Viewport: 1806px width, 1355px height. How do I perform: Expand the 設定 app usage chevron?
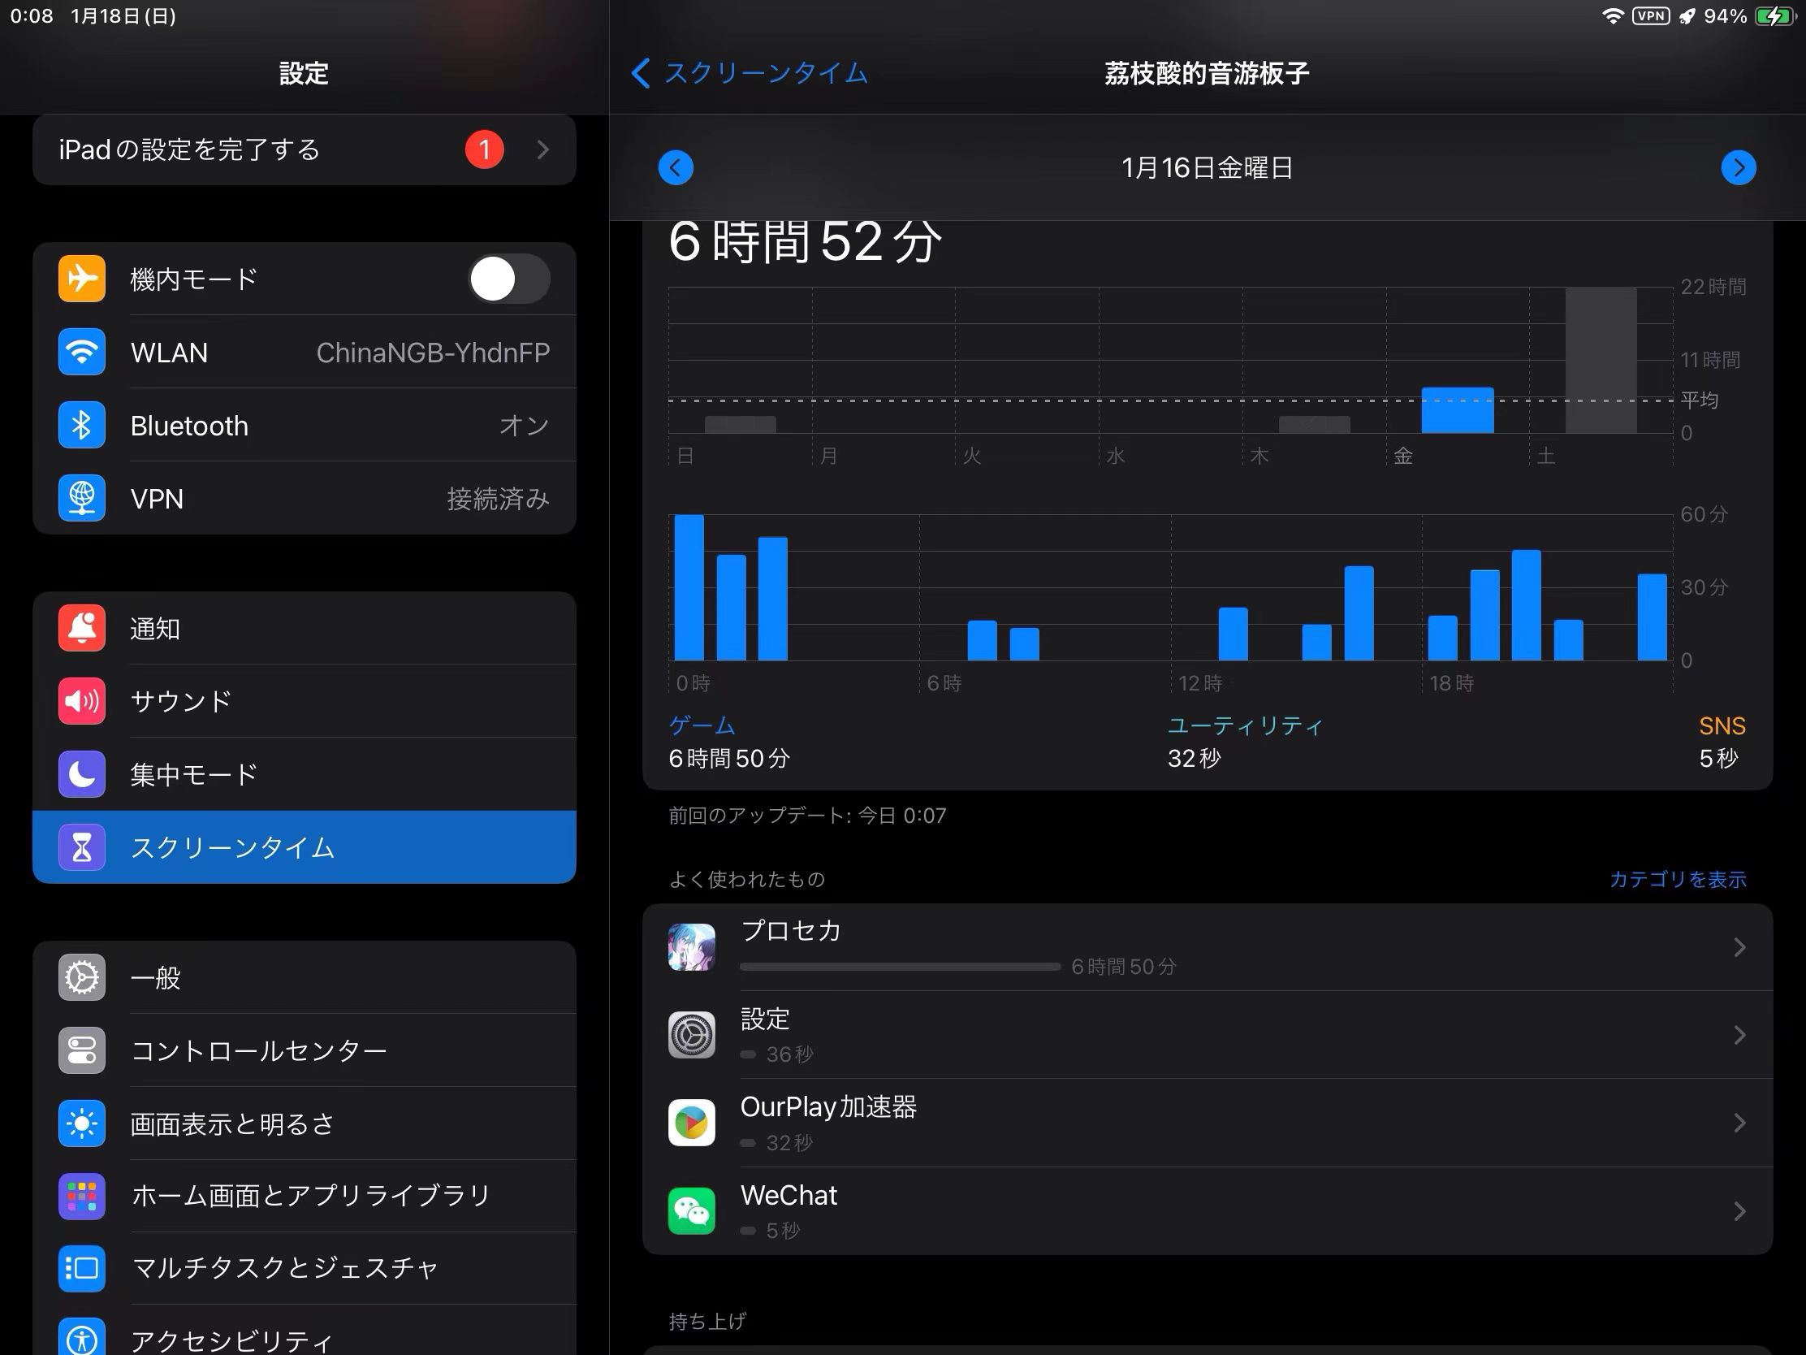coord(1739,1035)
